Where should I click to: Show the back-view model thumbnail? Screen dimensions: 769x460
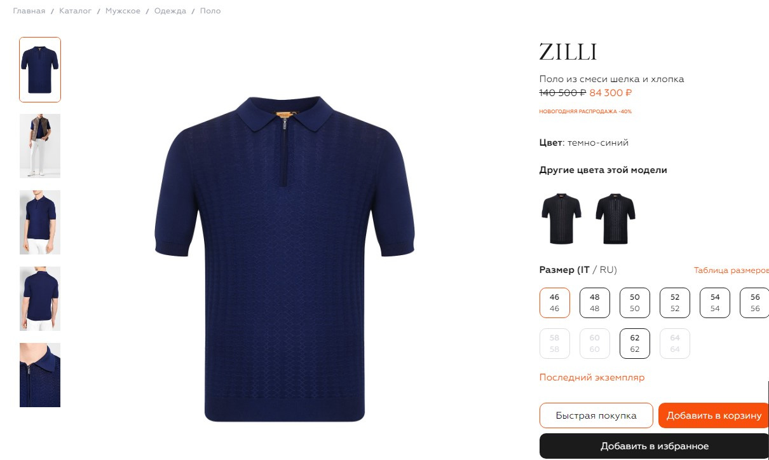click(40, 298)
